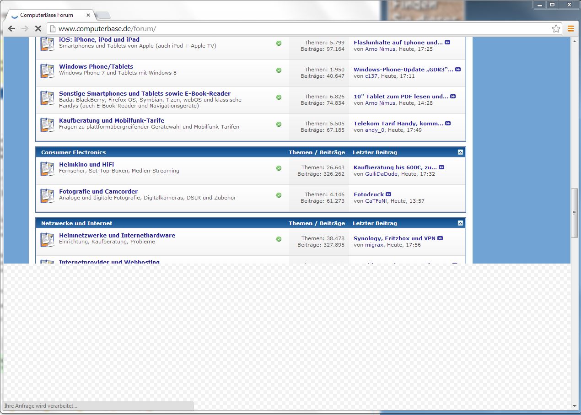Click forum icon next to Kaufberatung und Mobilfunk-Tarife
This screenshot has height=415, width=581.
pyautogui.click(x=47, y=125)
